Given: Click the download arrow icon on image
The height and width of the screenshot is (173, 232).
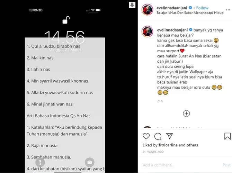Looking at the screenshot, I should coord(132,5).
